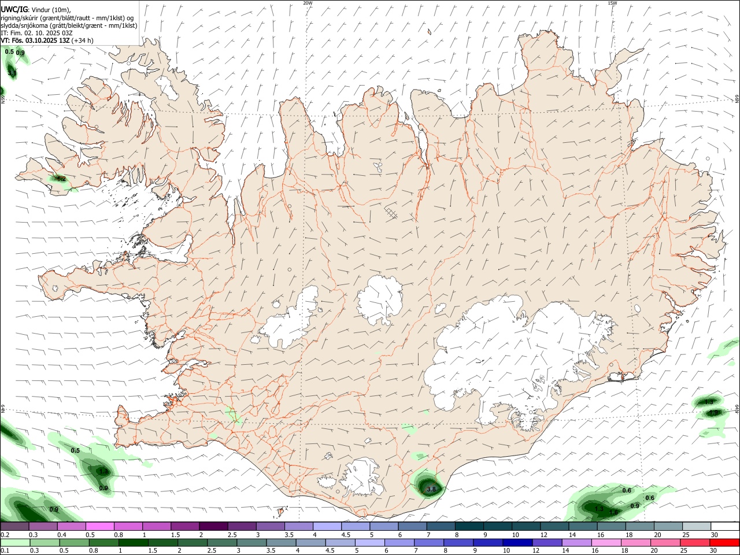The height and width of the screenshot is (555, 740).
Task: Click the 'UWC/IG: Vindur (10m),' title line
Action: [x=36, y=10]
